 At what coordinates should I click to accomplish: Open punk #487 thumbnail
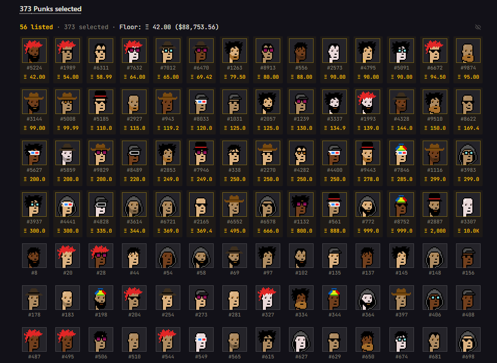(x=34, y=339)
